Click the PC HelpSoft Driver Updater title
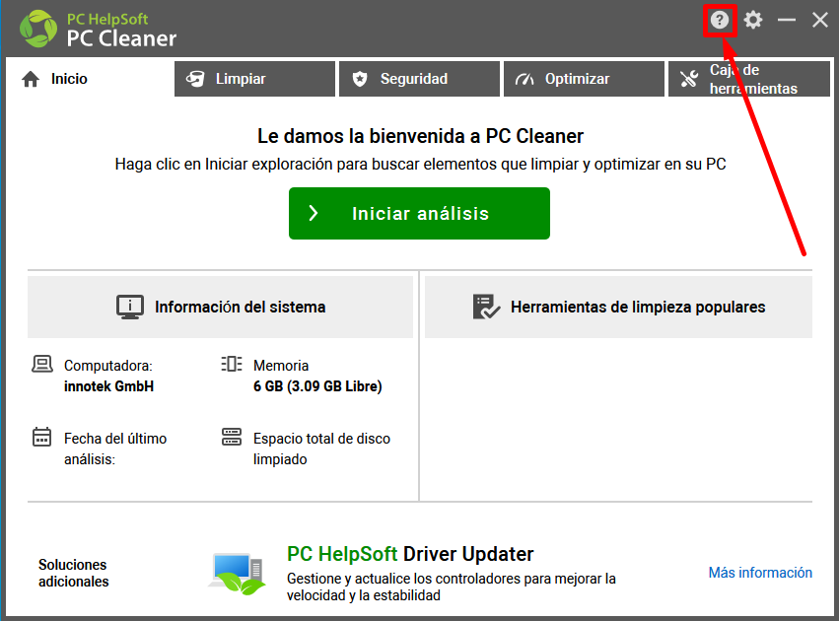The height and width of the screenshot is (621, 839). tap(410, 554)
